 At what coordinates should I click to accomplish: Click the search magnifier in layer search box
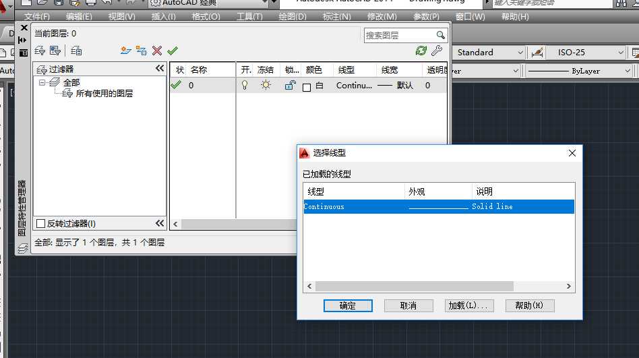click(x=441, y=36)
